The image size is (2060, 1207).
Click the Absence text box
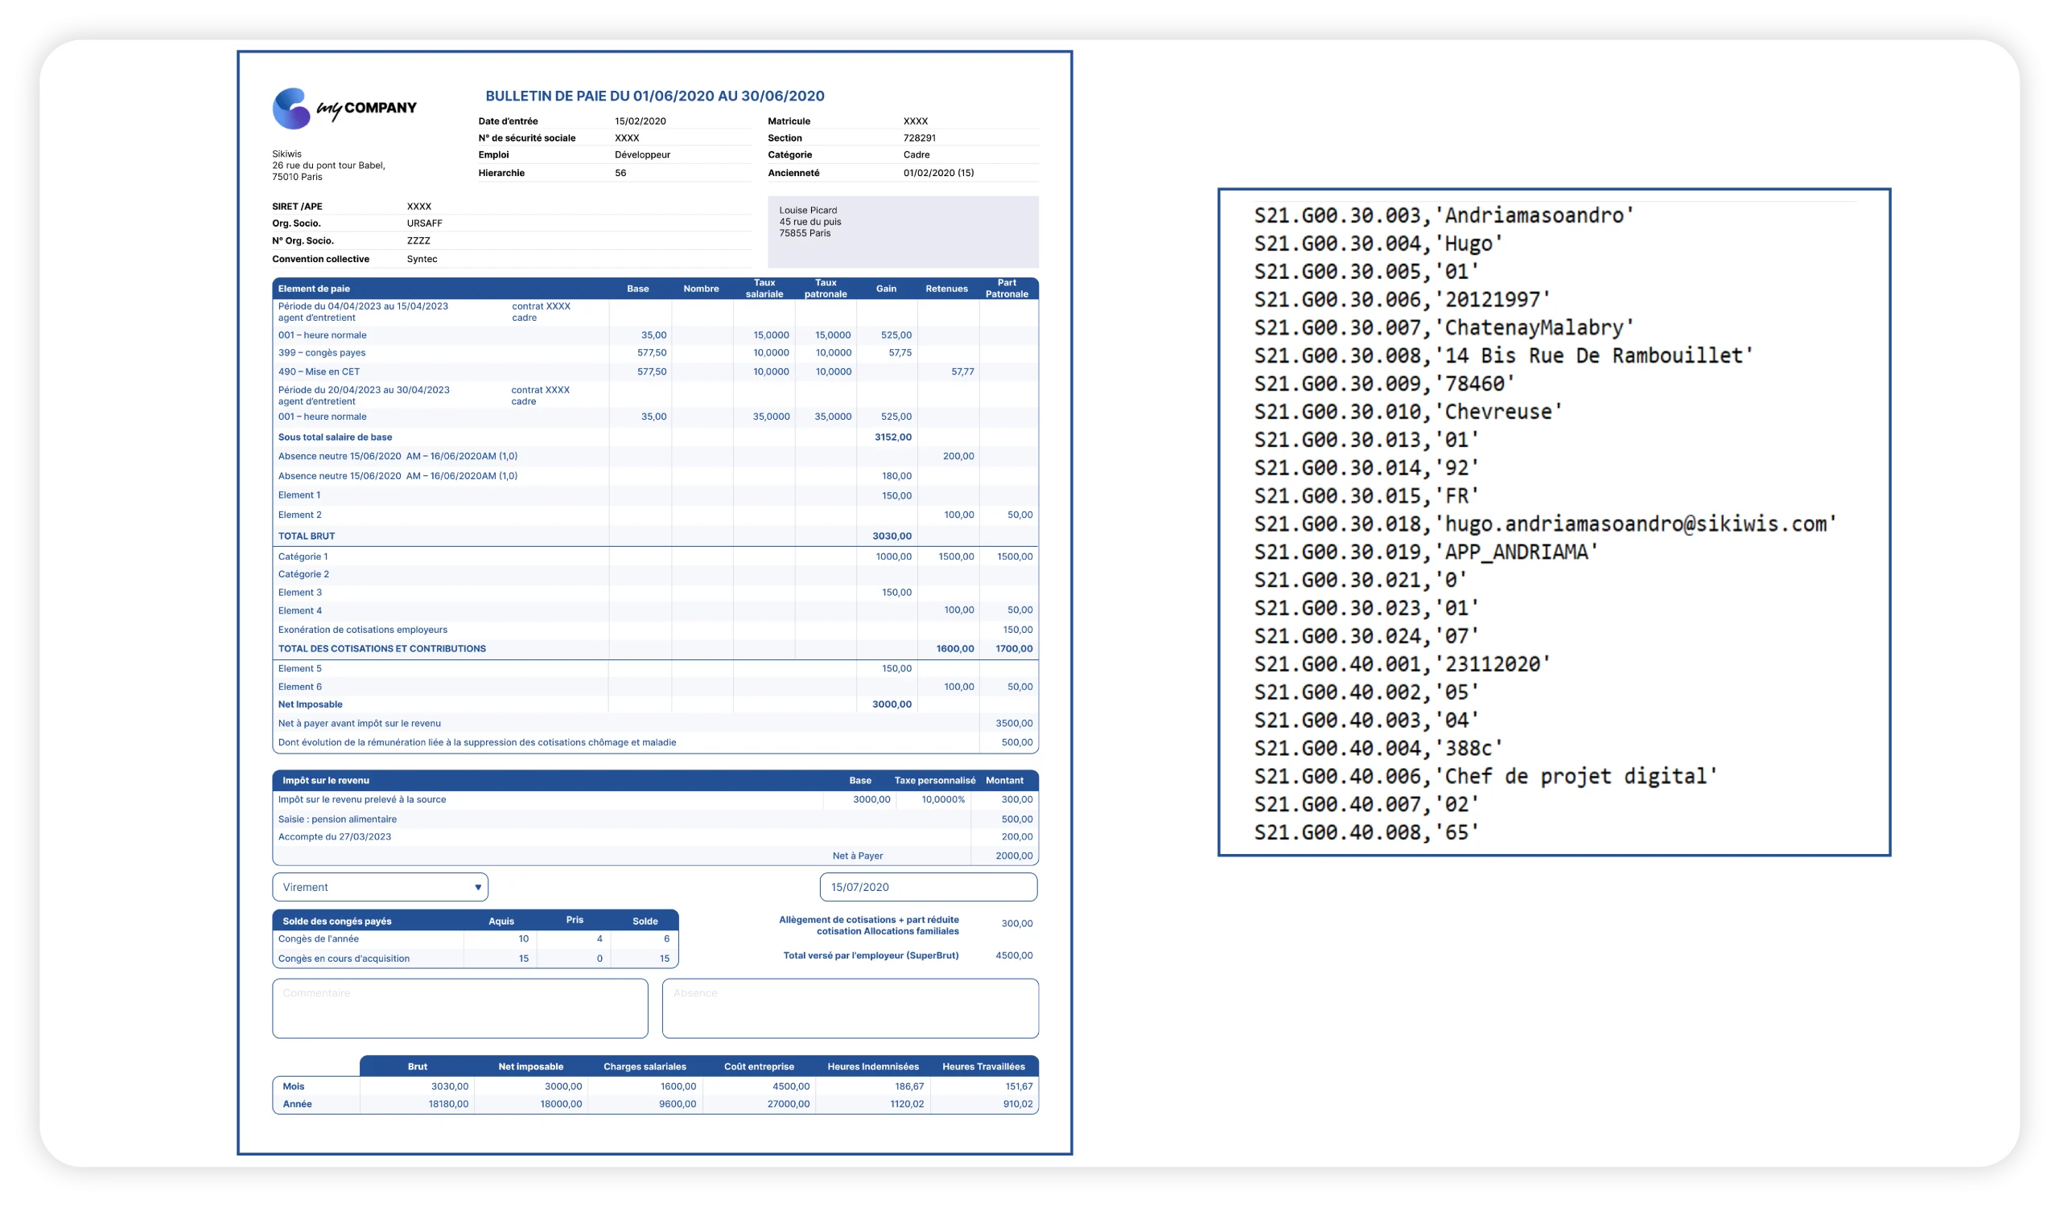click(x=851, y=1008)
